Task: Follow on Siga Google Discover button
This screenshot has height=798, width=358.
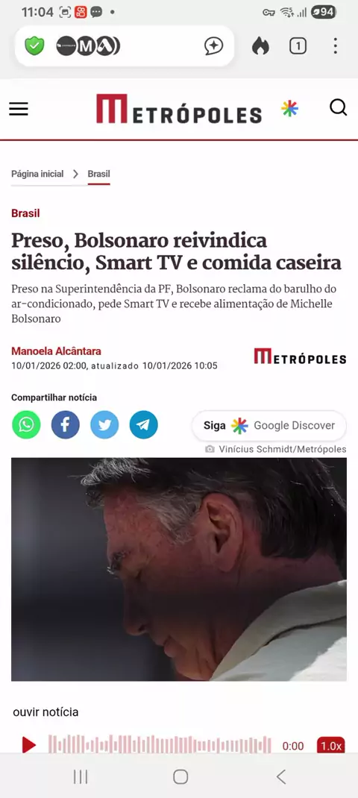Action: (269, 425)
